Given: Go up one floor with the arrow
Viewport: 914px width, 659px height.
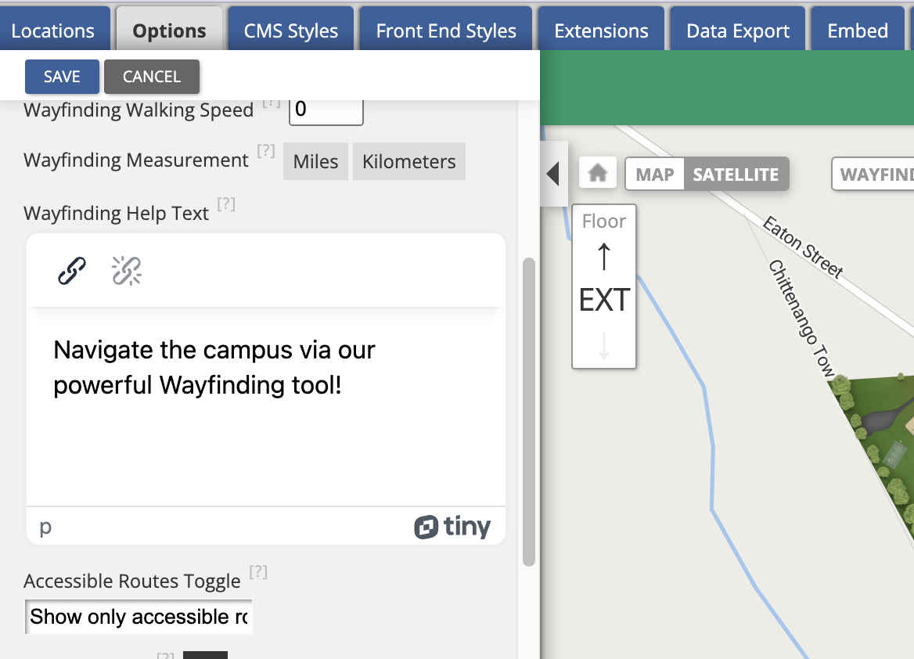Looking at the screenshot, I should [604, 257].
